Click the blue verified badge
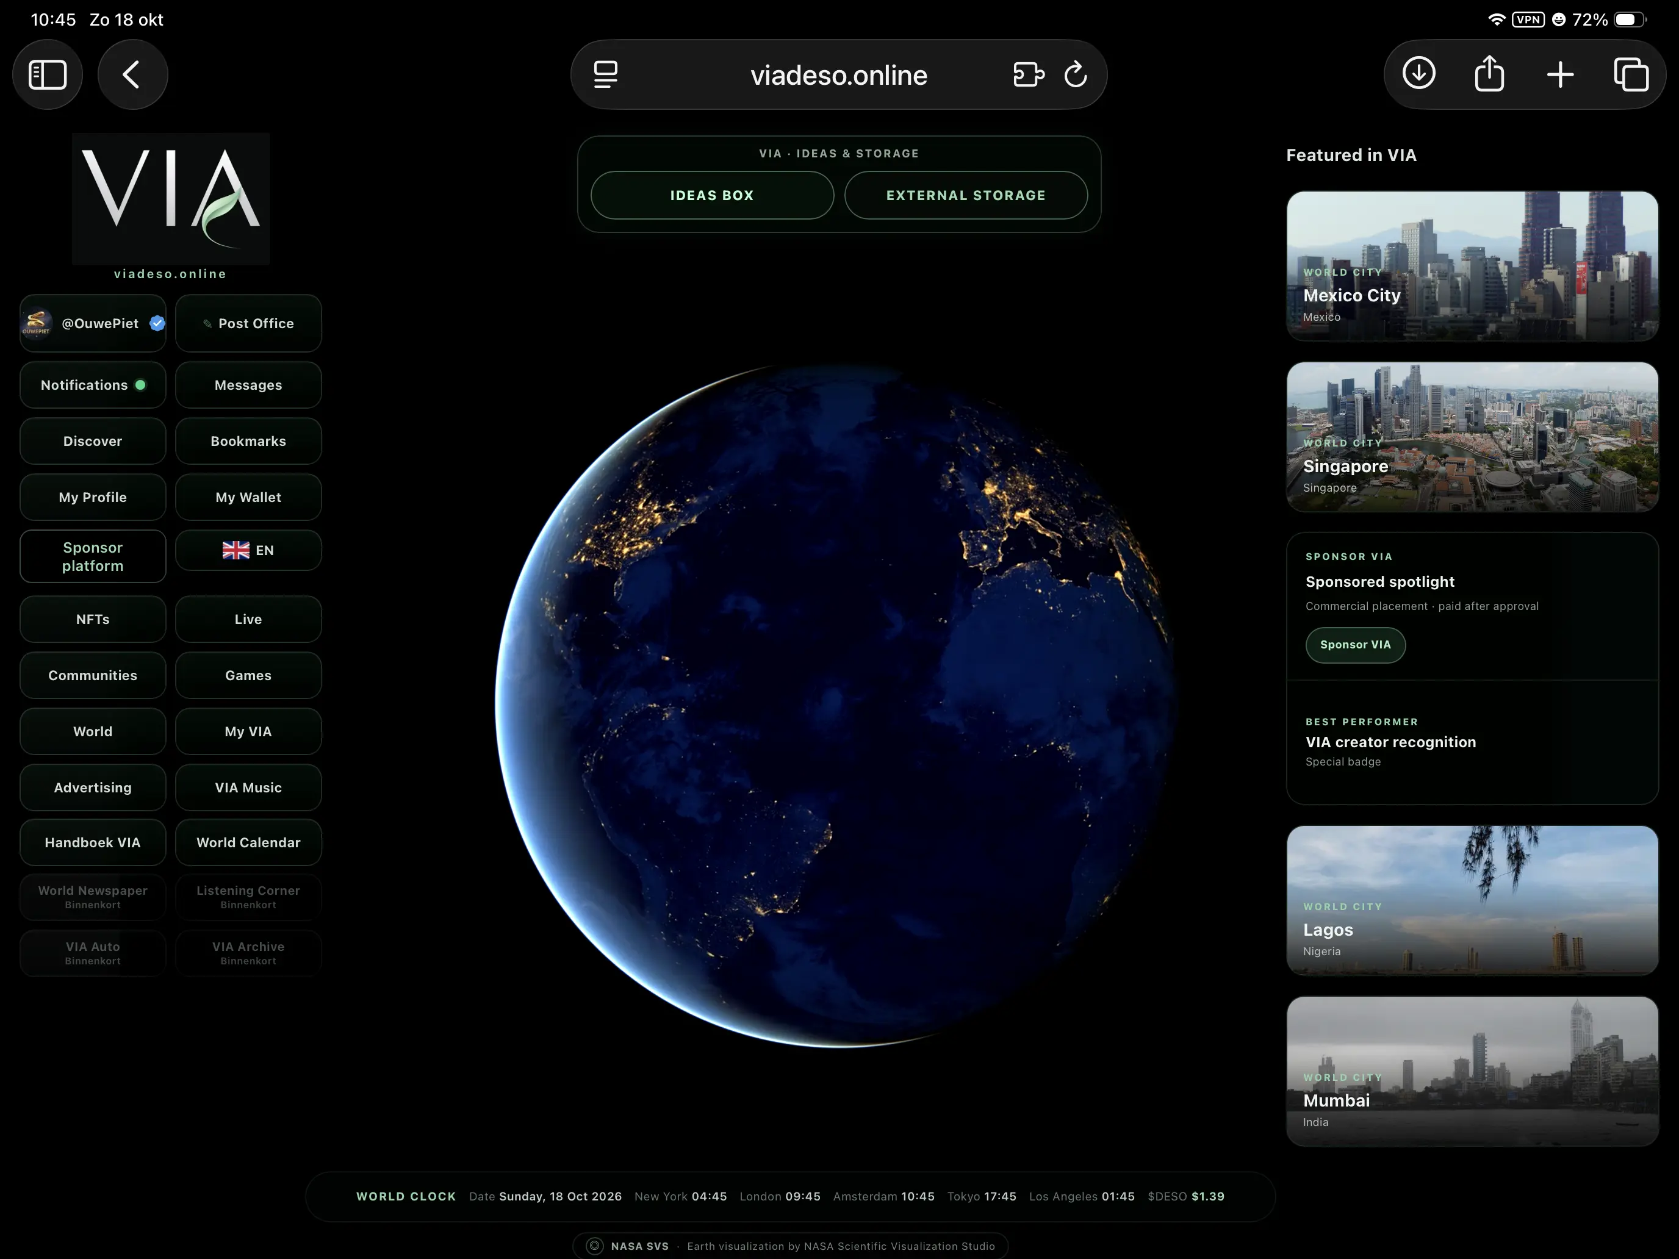 [157, 323]
